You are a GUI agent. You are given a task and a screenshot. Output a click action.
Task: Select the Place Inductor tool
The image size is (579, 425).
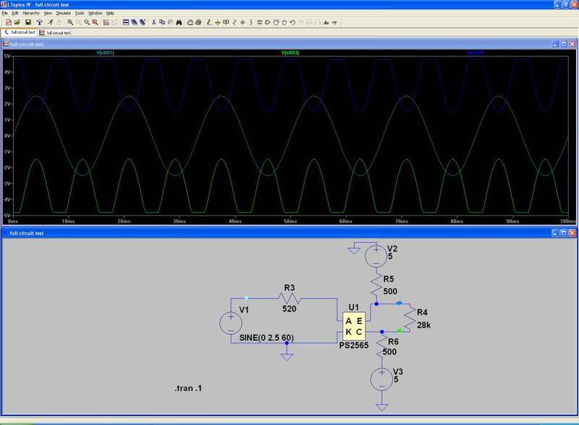(x=250, y=22)
